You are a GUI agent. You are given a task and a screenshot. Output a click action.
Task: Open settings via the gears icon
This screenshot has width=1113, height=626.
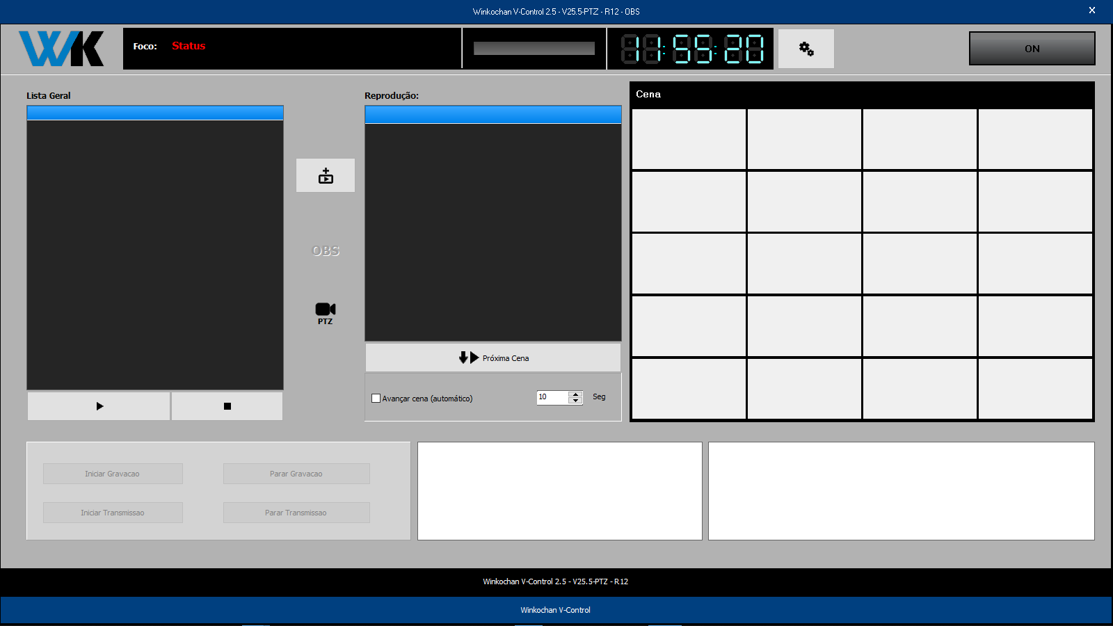pyautogui.click(x=806, y=48)
